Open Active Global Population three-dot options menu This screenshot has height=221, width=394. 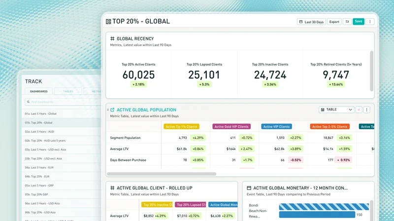pyautogui.click(x=366, y=110)
